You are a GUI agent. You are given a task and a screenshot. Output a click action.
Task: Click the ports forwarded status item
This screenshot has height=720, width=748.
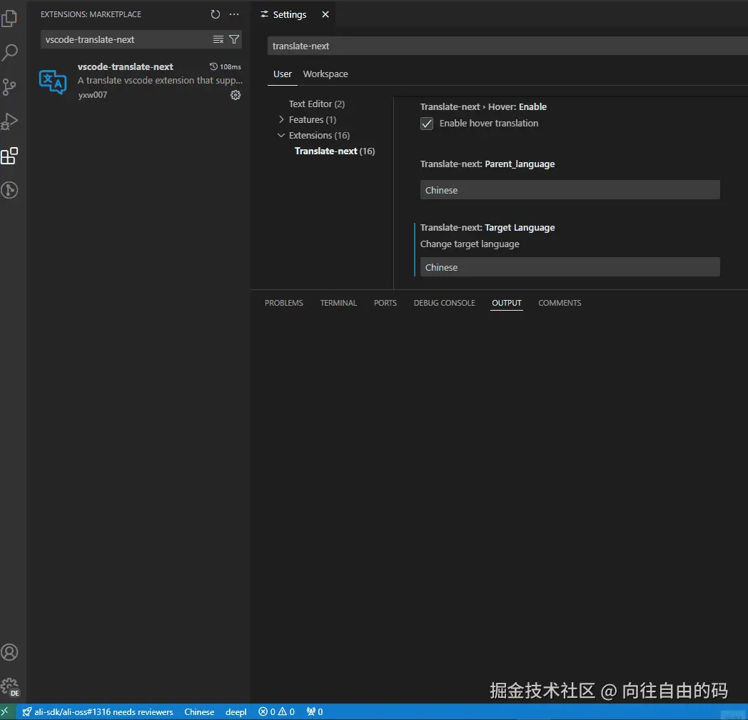click(x=315, y=712)
